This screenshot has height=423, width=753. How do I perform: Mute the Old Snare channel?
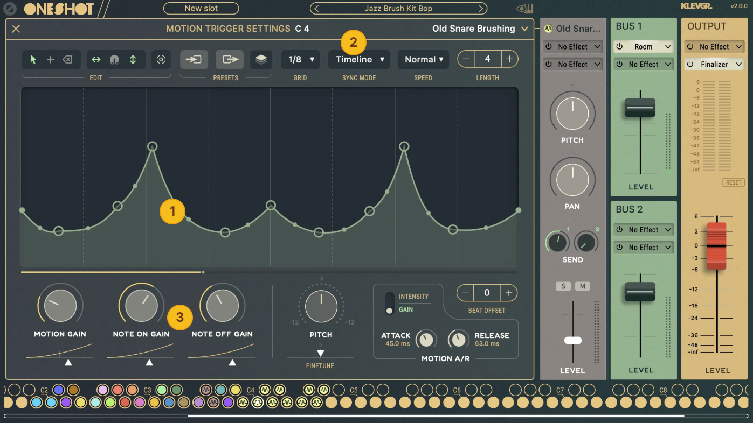click(x=582, y=286)
